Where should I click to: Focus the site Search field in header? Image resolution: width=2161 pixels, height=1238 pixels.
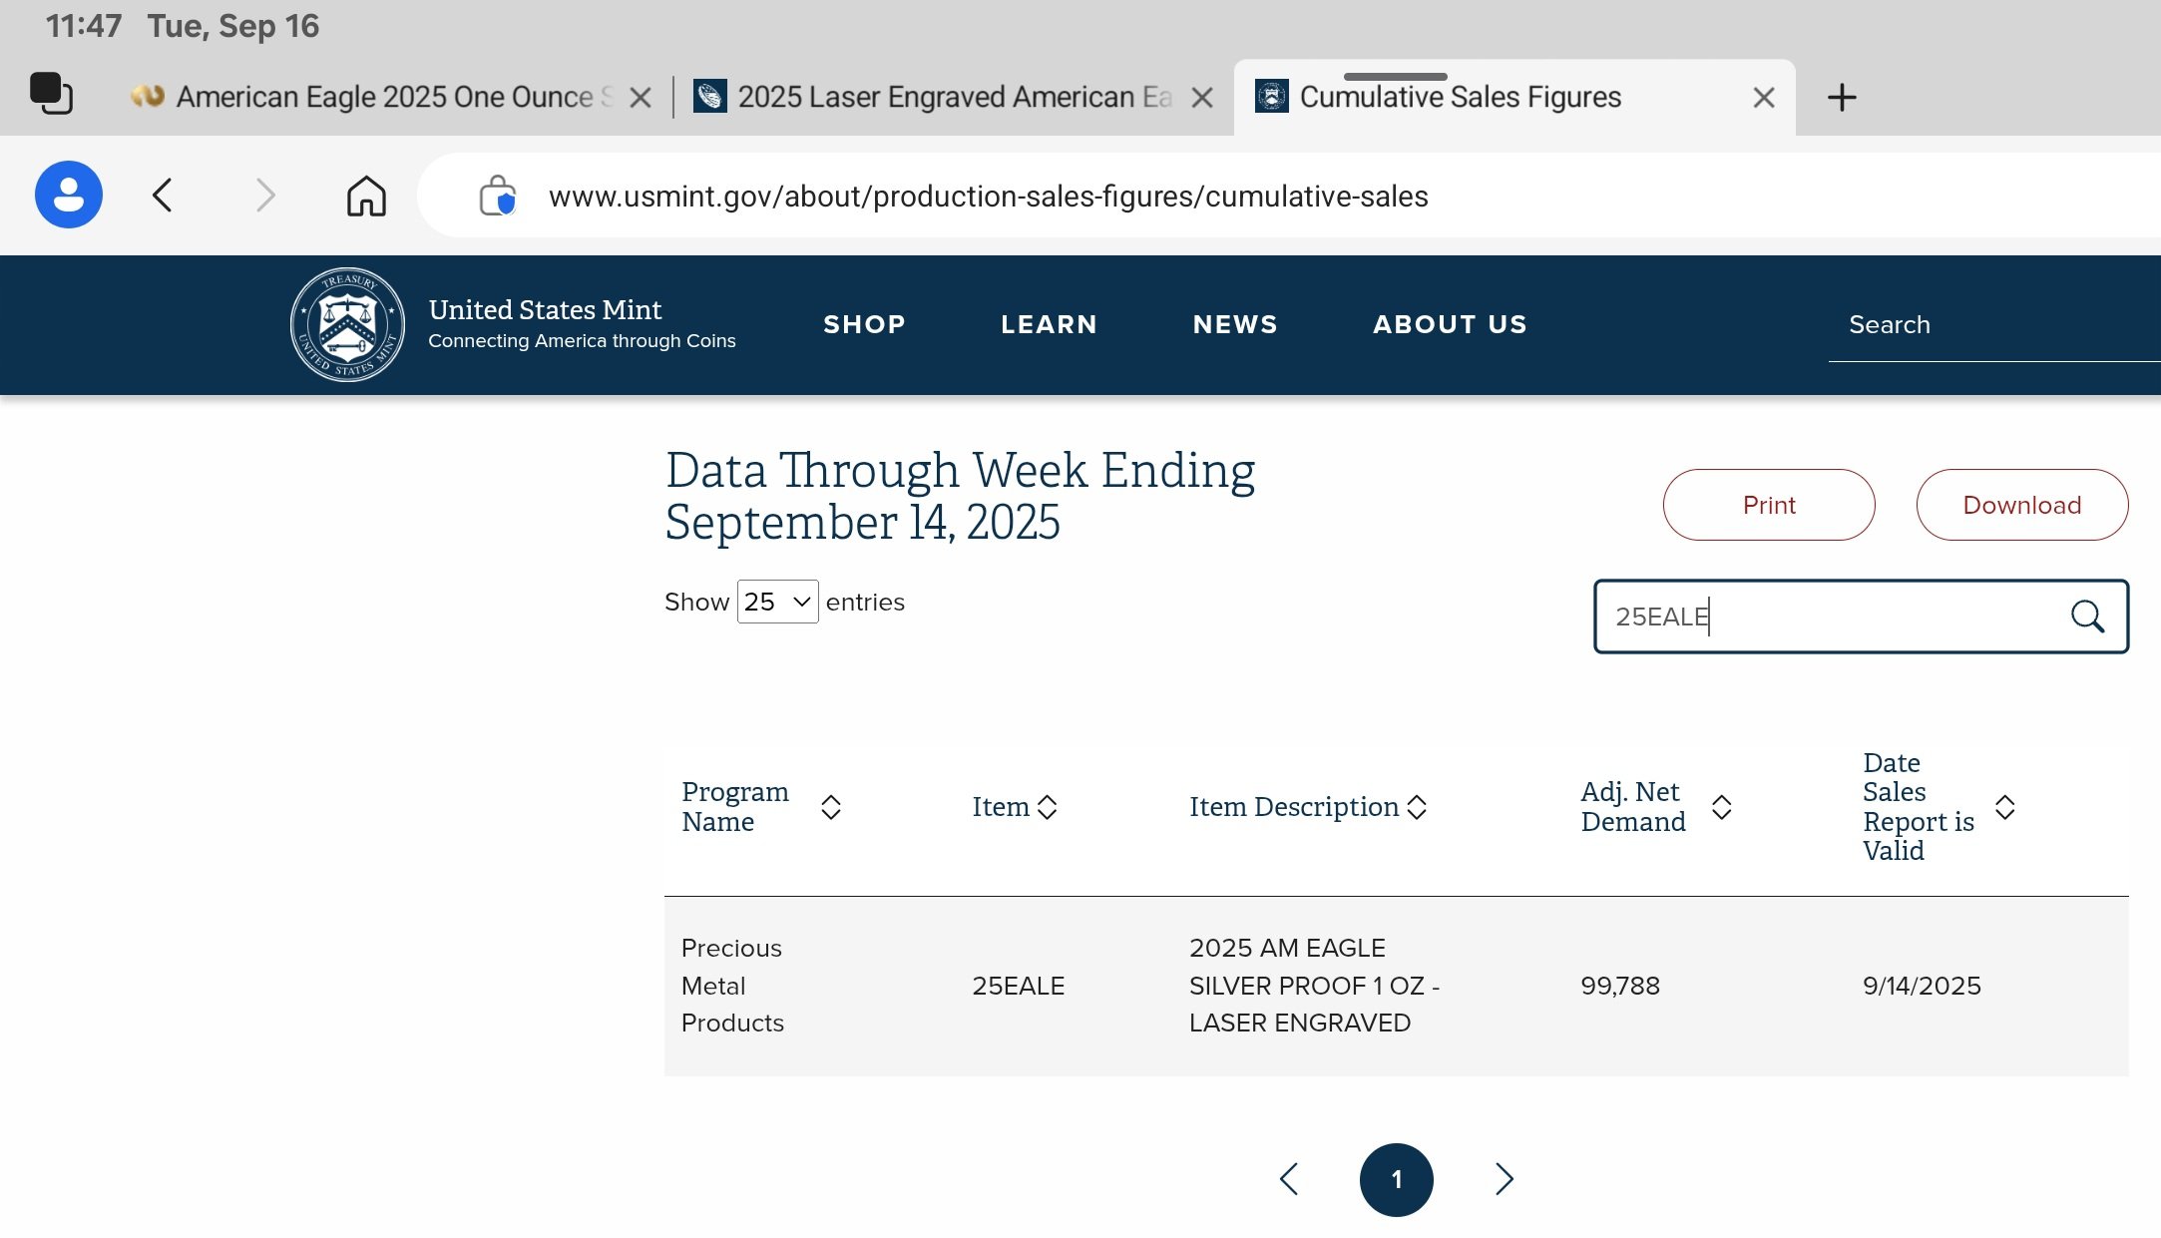pos(1994,325)
